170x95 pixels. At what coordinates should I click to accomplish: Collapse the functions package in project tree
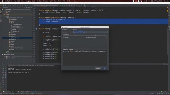point(8,36)
